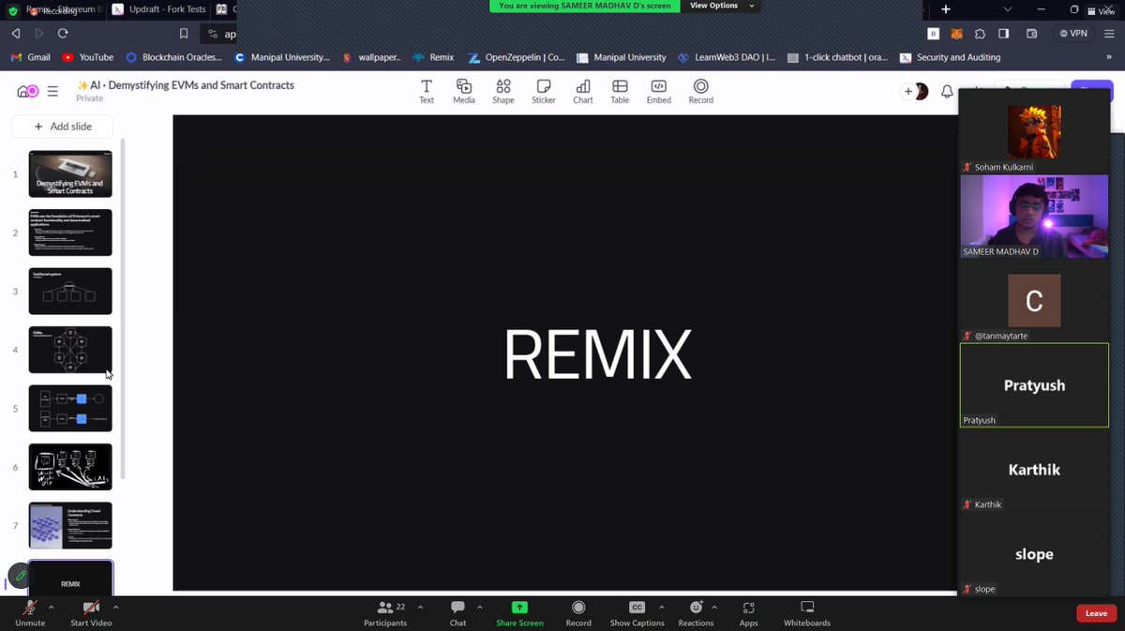1125x631 pixels.
Task: Reload the browser page
Action: click(63, 33)
